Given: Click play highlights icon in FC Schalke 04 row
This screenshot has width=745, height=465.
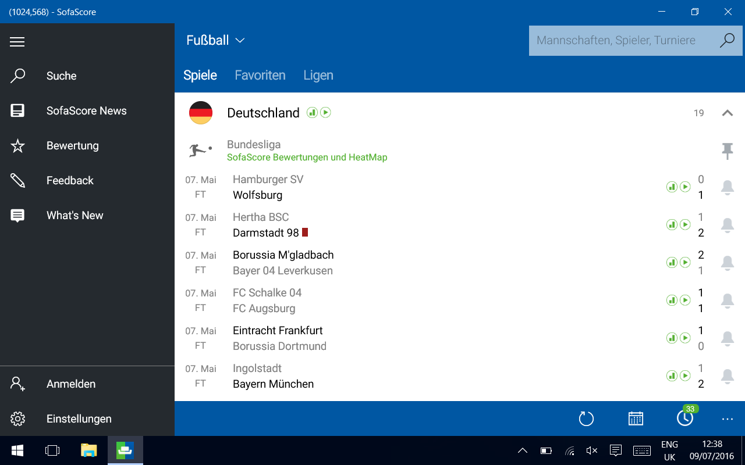Looking at the screenshot, I should tap(685, 300).
